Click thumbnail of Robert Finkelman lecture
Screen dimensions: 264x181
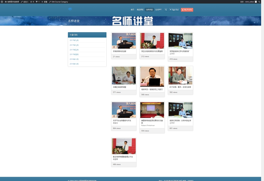[152, 110]
